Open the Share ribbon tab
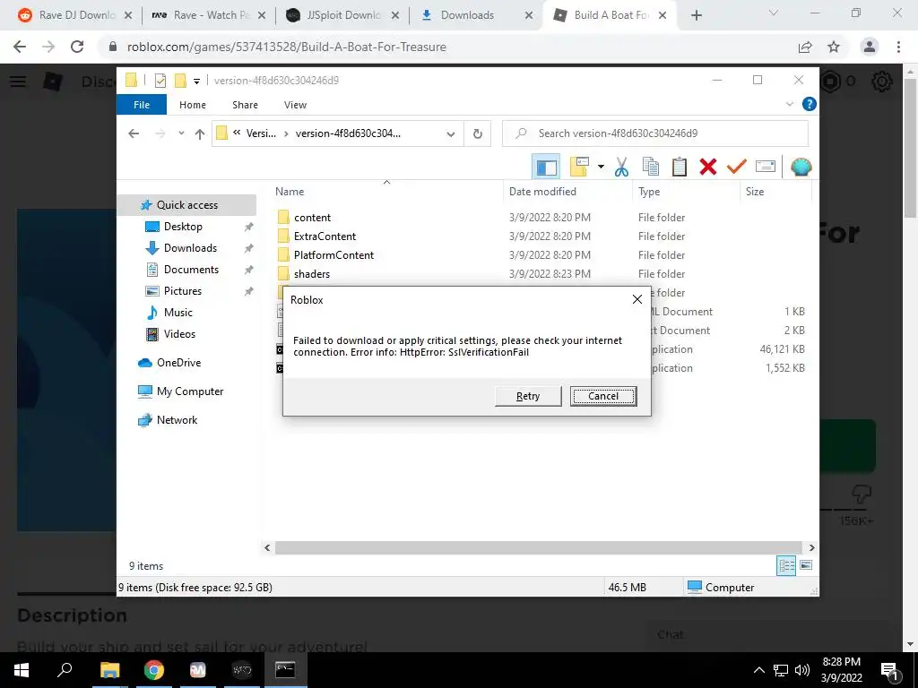Viewport: 918px width, 688px height. tap(245, 105)
